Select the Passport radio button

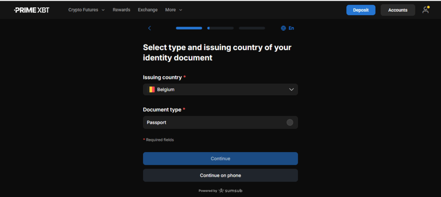[290, 122]
